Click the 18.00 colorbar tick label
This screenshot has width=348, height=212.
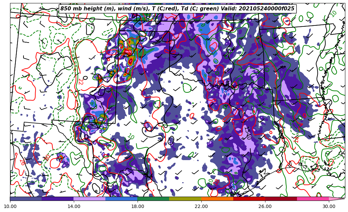[138, 206]
